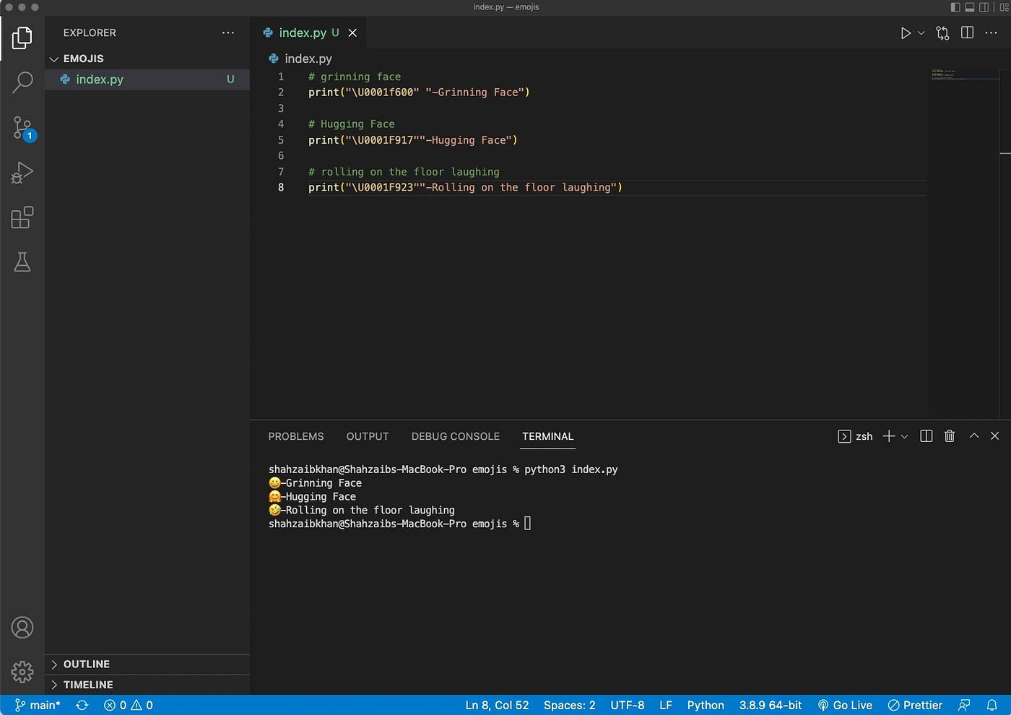Image resolution: width=1011 pixels, height=715 pixels.
Task: Click index.py in the breadcrumb
Action: click(308, 58)
